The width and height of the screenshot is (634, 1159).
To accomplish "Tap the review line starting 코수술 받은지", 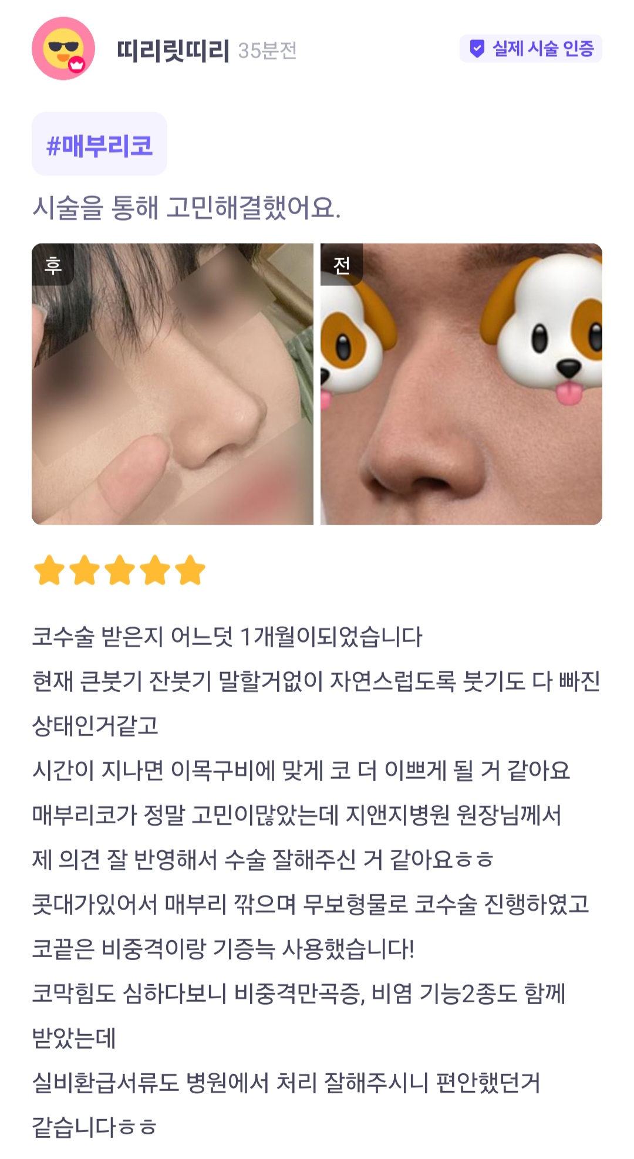I will (x=227, y=637).
